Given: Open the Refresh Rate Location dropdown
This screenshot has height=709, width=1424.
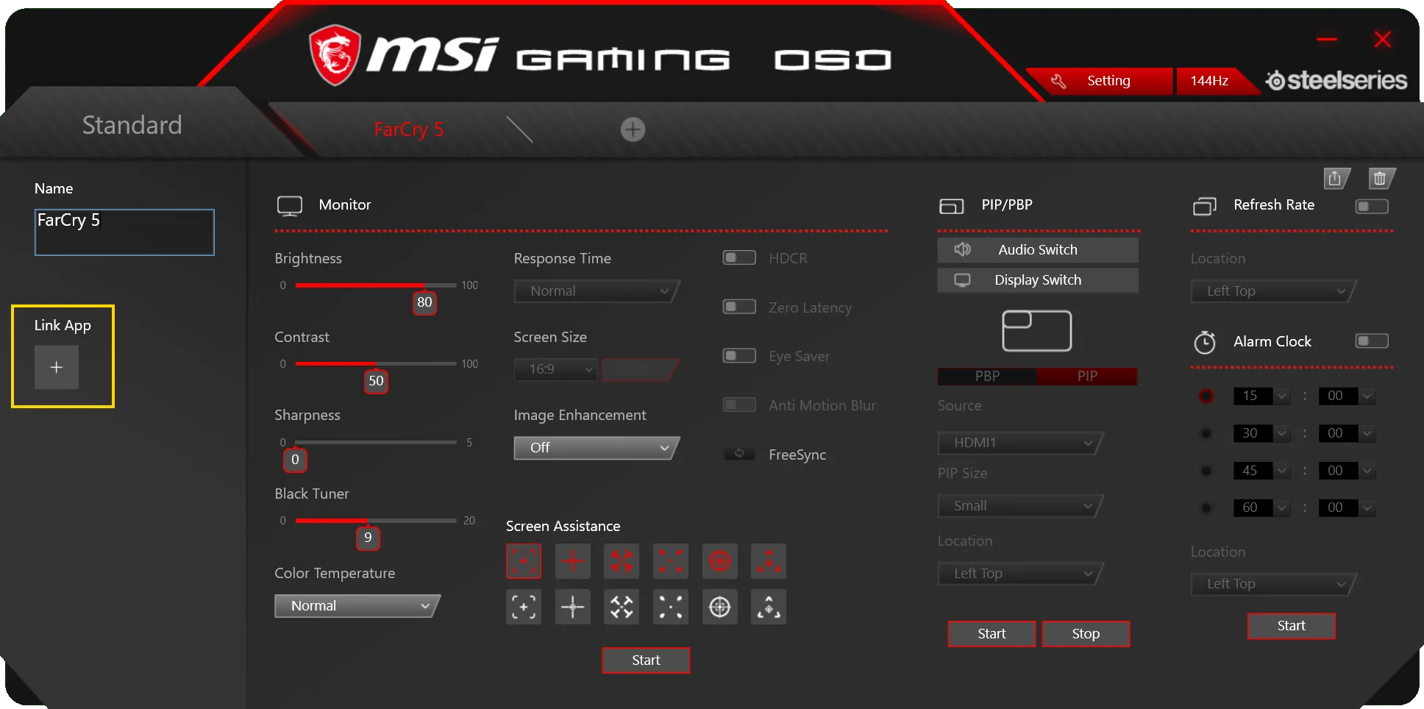Looking at the screenshot, I should (x=1273, y=291).
